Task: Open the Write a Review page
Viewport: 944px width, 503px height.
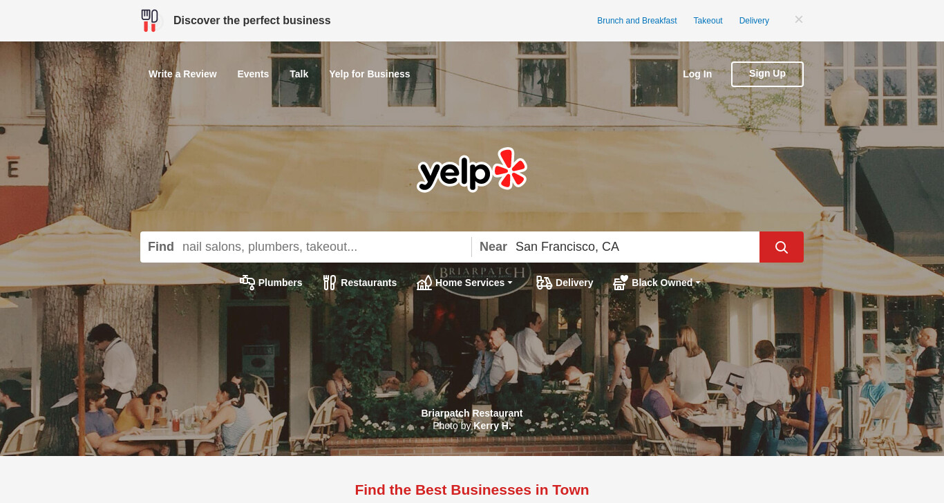Action: coord(182,74)
